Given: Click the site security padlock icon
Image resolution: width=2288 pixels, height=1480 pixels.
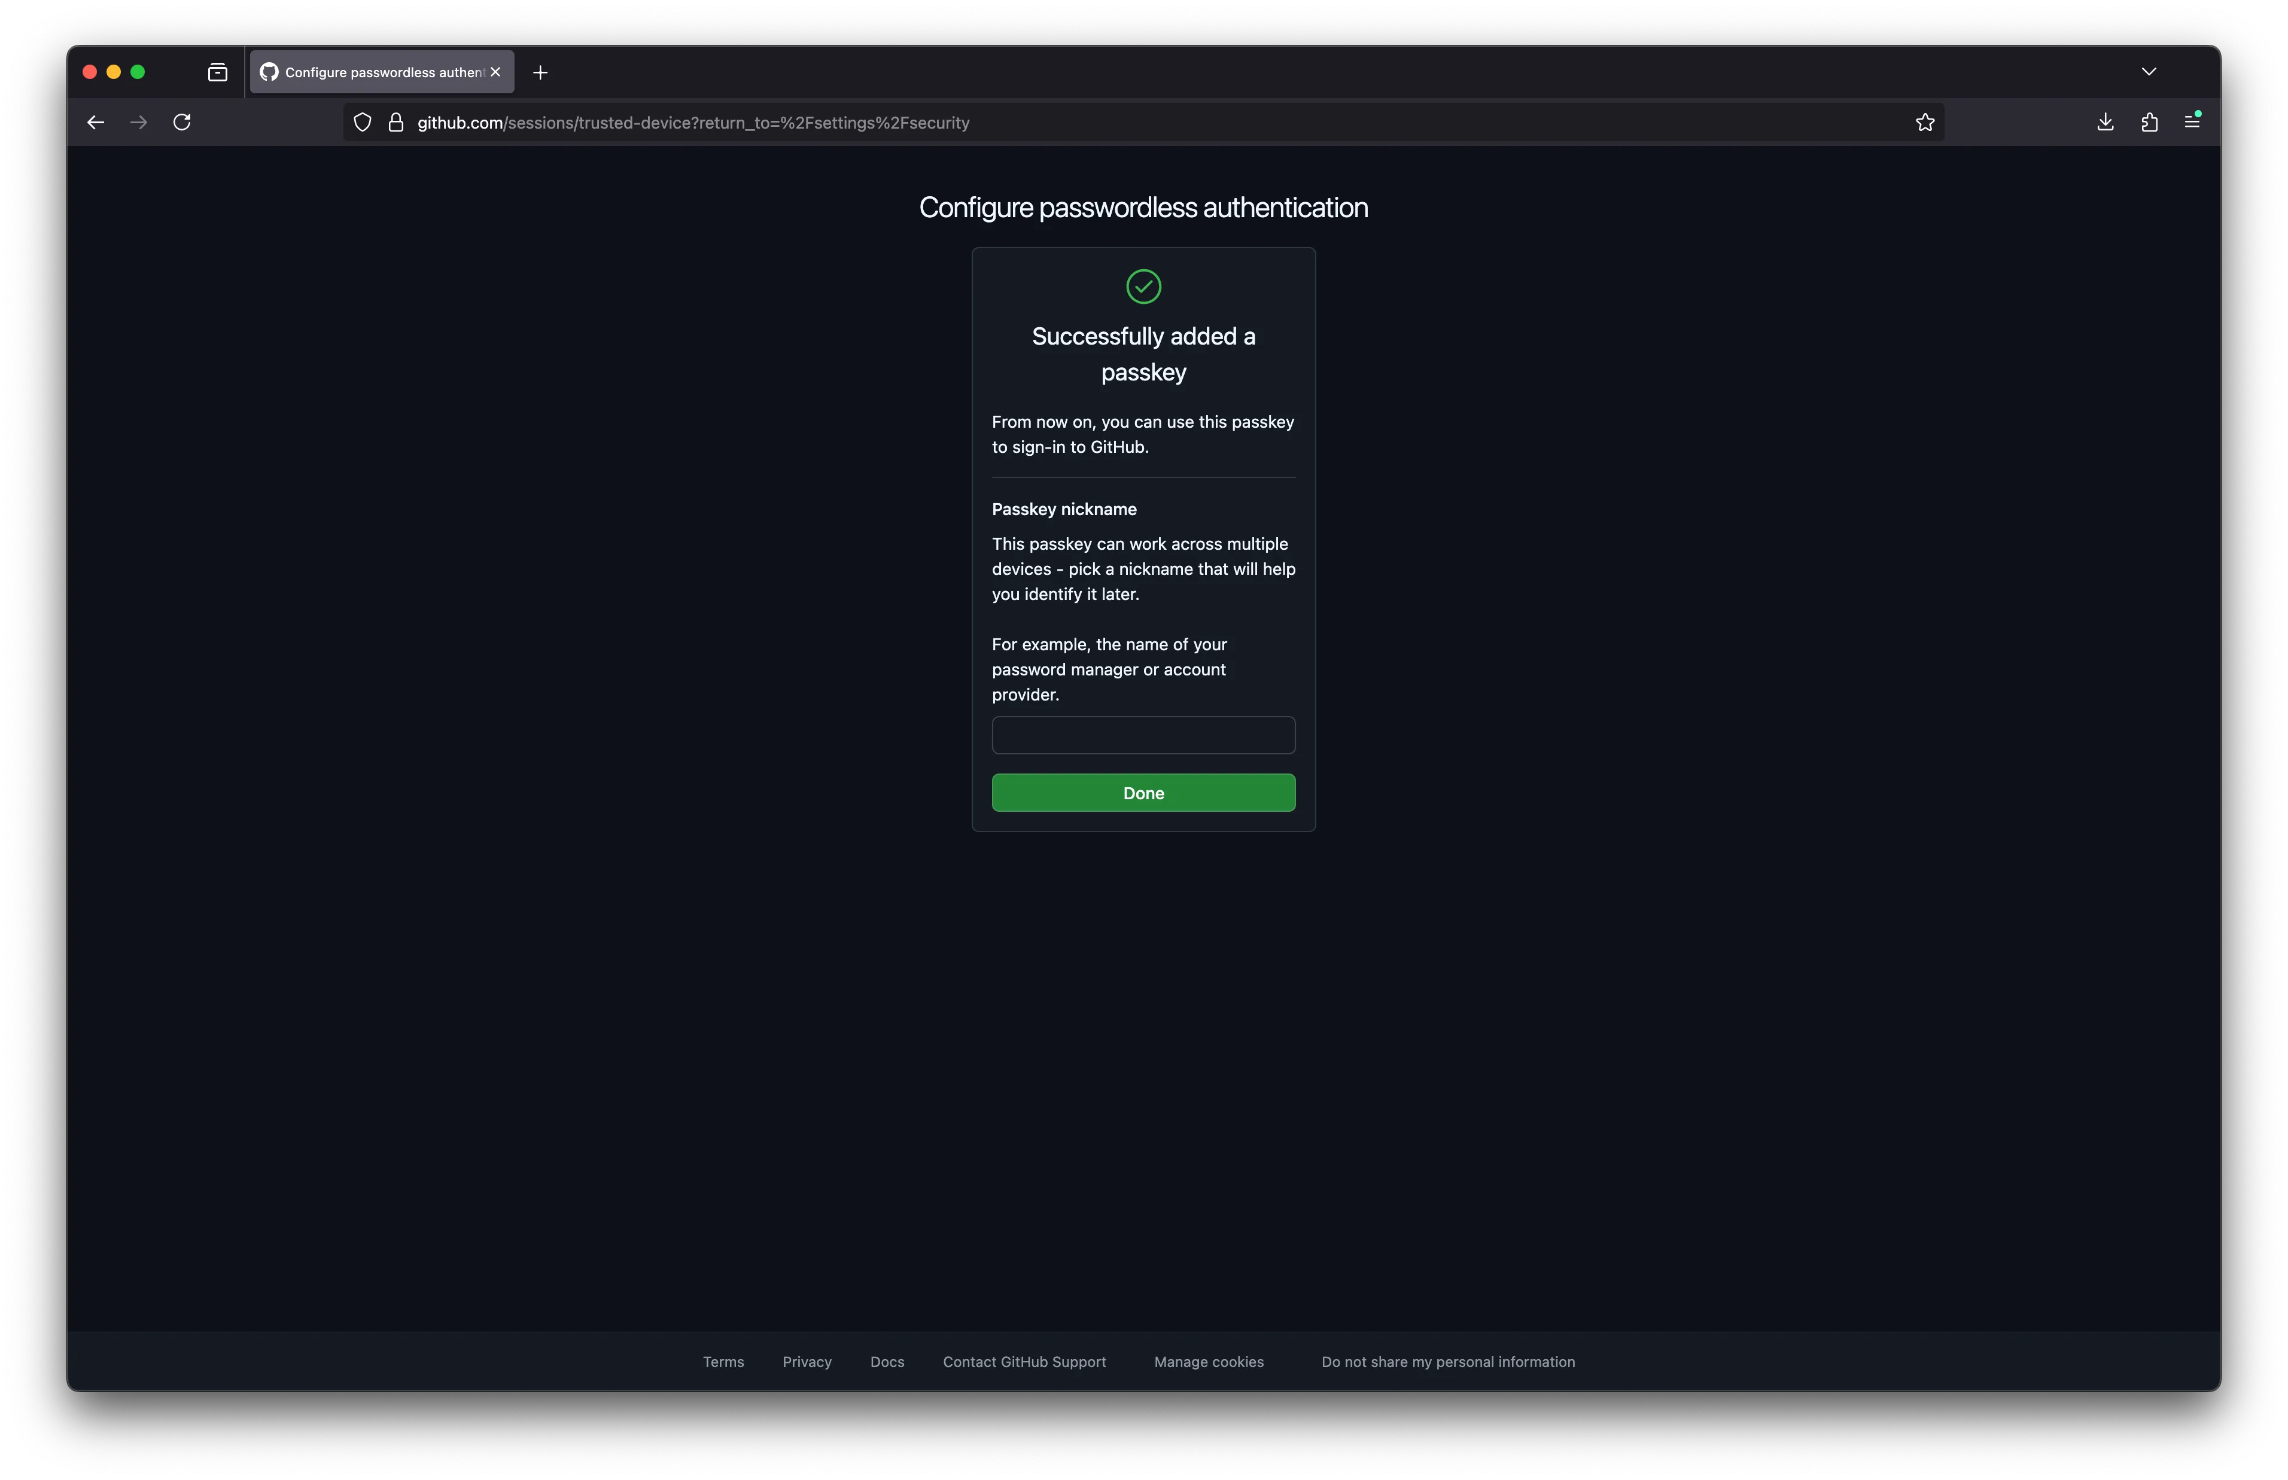Looking at the screenshot, I should pyautogui.click(x=395, y=122).
